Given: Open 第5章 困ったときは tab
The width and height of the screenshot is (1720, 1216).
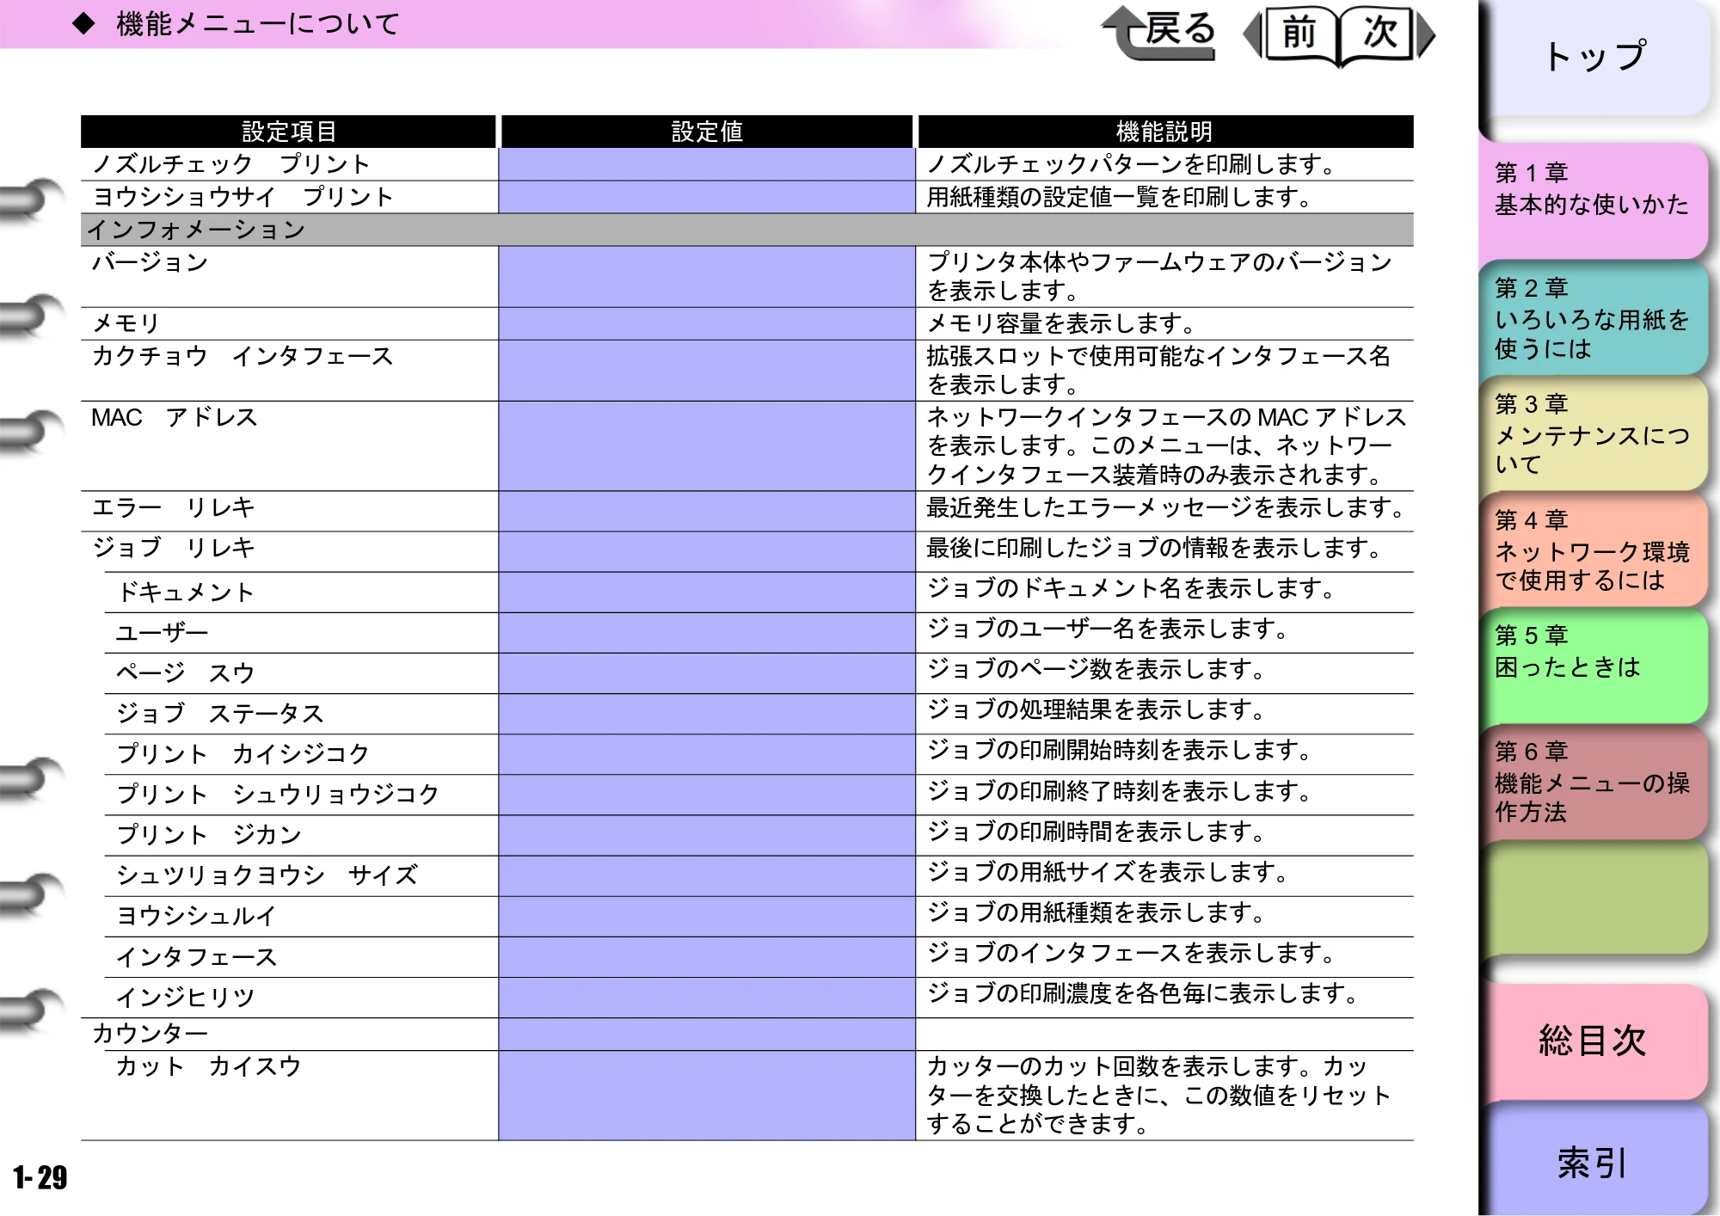Looking at the screenshot, I should 1595,666.
